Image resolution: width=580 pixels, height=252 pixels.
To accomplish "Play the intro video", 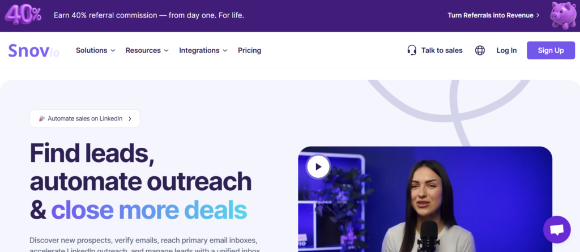I will coord(318,166).
